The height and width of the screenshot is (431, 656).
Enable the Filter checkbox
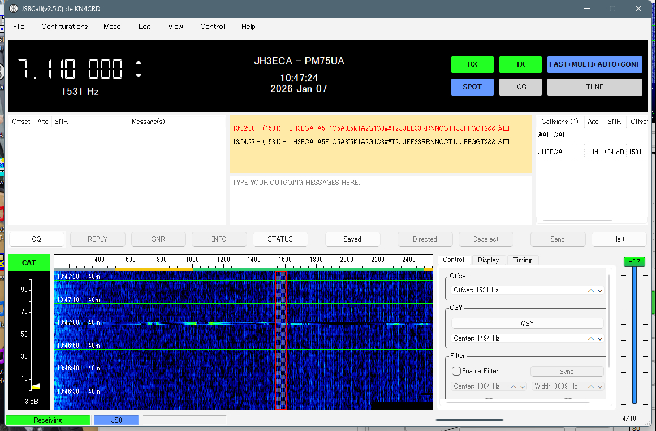(x=456, y=371)
